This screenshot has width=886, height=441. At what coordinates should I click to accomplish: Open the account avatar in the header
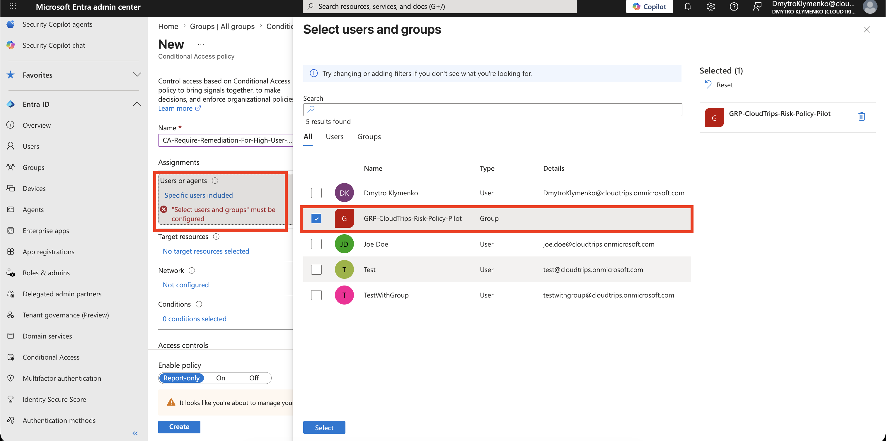[x=870, y=6]
